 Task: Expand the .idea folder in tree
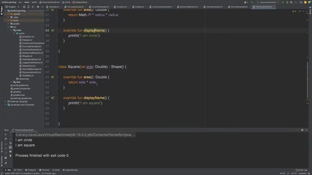tap(8, 17)
